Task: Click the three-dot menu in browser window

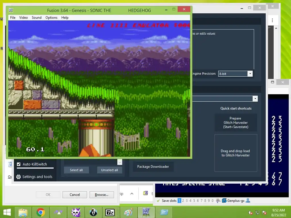Action: [272, 20]
